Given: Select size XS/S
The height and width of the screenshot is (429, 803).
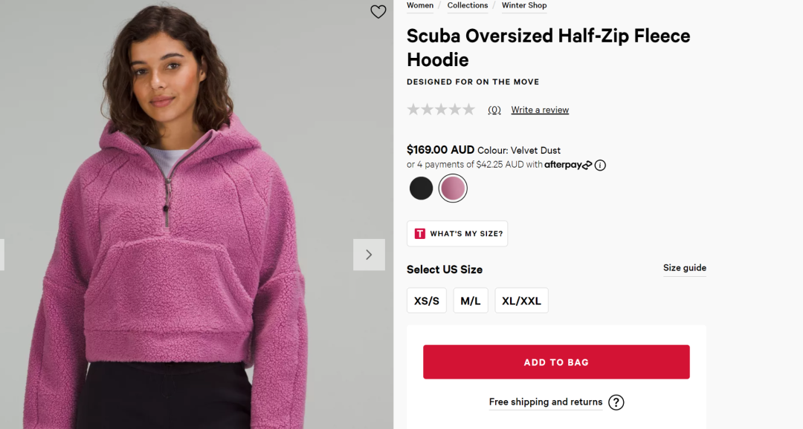Looking at the screenshot, I should coord(427,301).
